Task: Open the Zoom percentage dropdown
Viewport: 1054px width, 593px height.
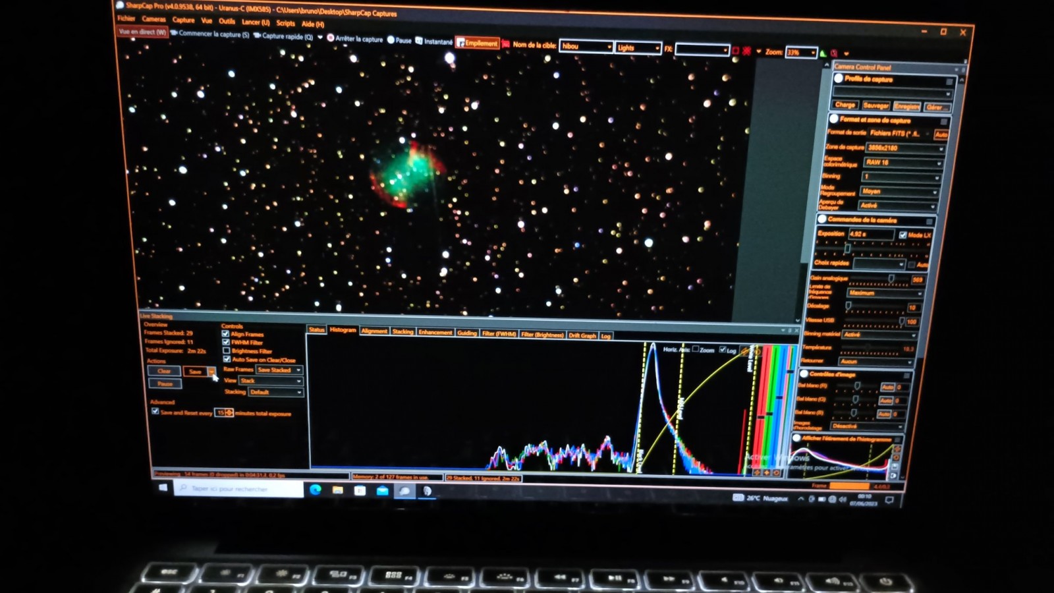Action: (801, 53)
